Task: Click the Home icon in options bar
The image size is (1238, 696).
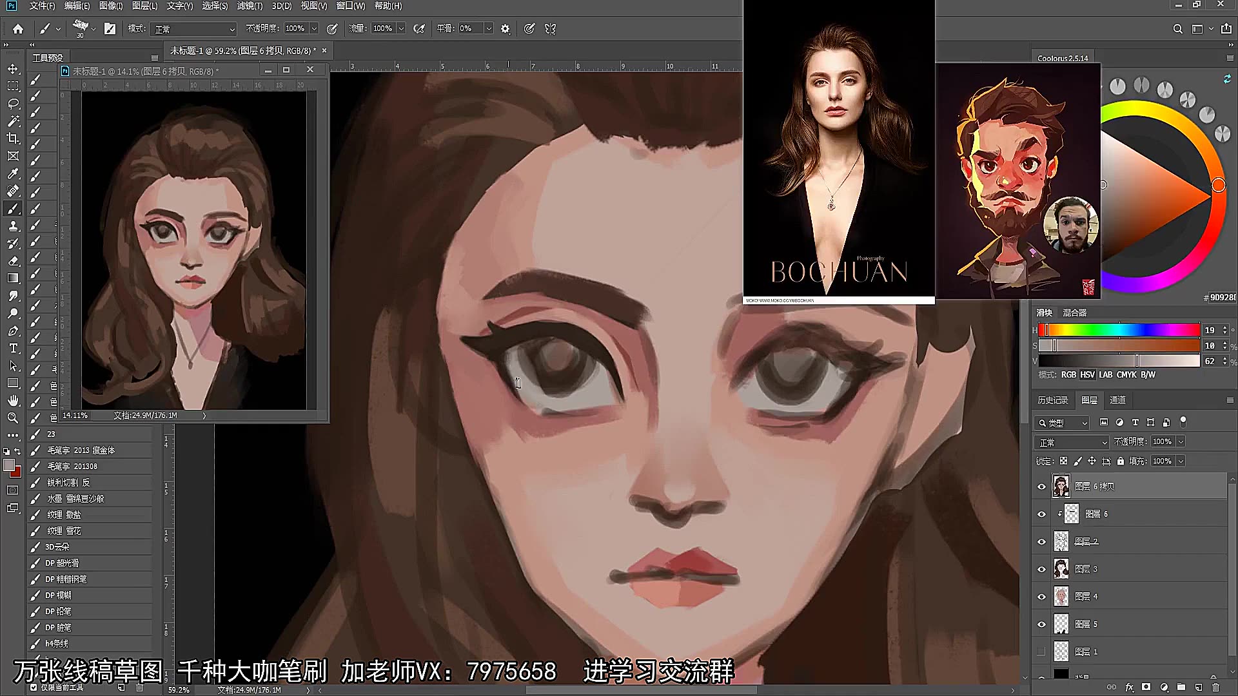Action: 18,29
